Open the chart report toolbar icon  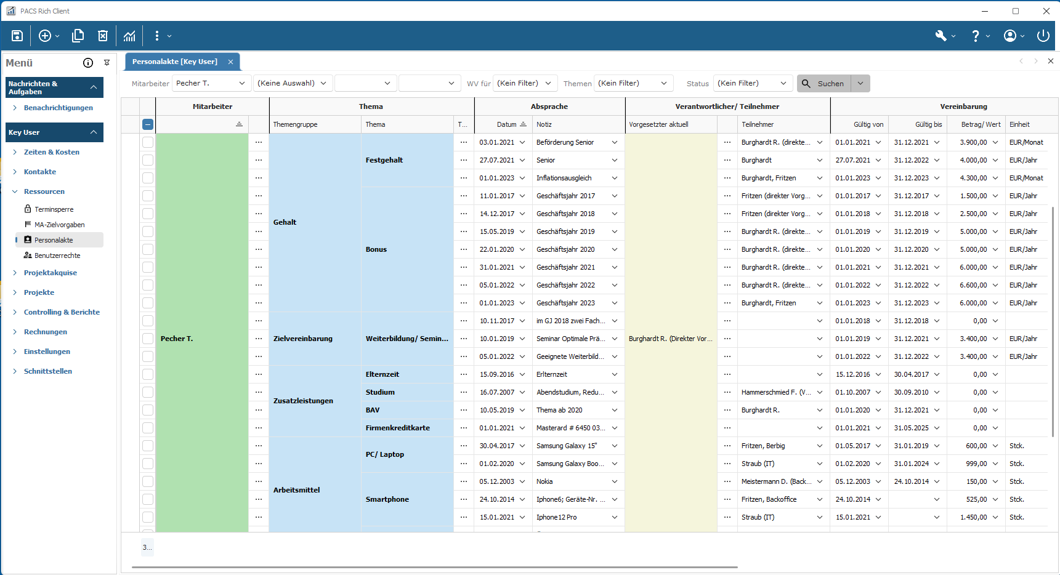tap(129, 36)
